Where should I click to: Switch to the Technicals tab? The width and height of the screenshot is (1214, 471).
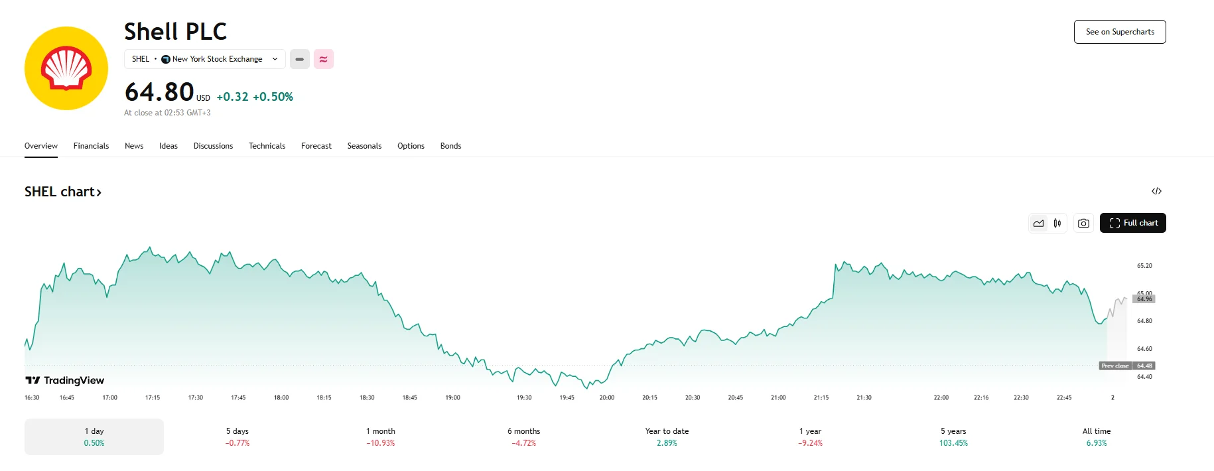tap(267, 146)
